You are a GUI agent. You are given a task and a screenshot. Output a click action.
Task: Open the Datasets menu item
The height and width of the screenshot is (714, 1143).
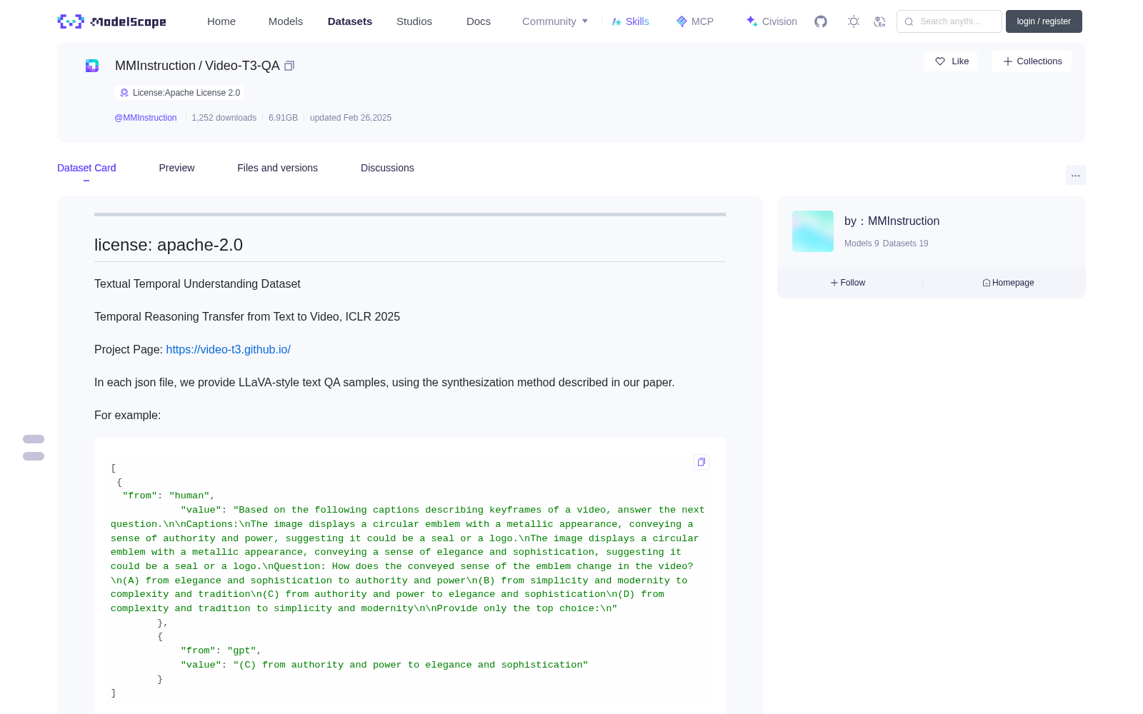click(350, 21)
